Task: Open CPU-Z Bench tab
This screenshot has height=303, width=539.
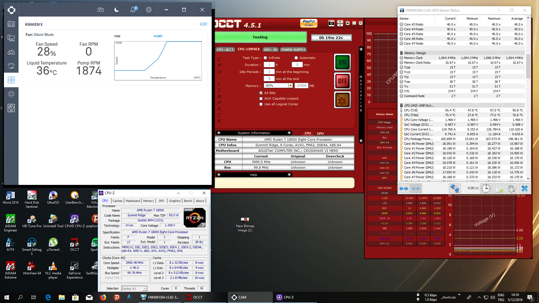Action: coord(188,201)
